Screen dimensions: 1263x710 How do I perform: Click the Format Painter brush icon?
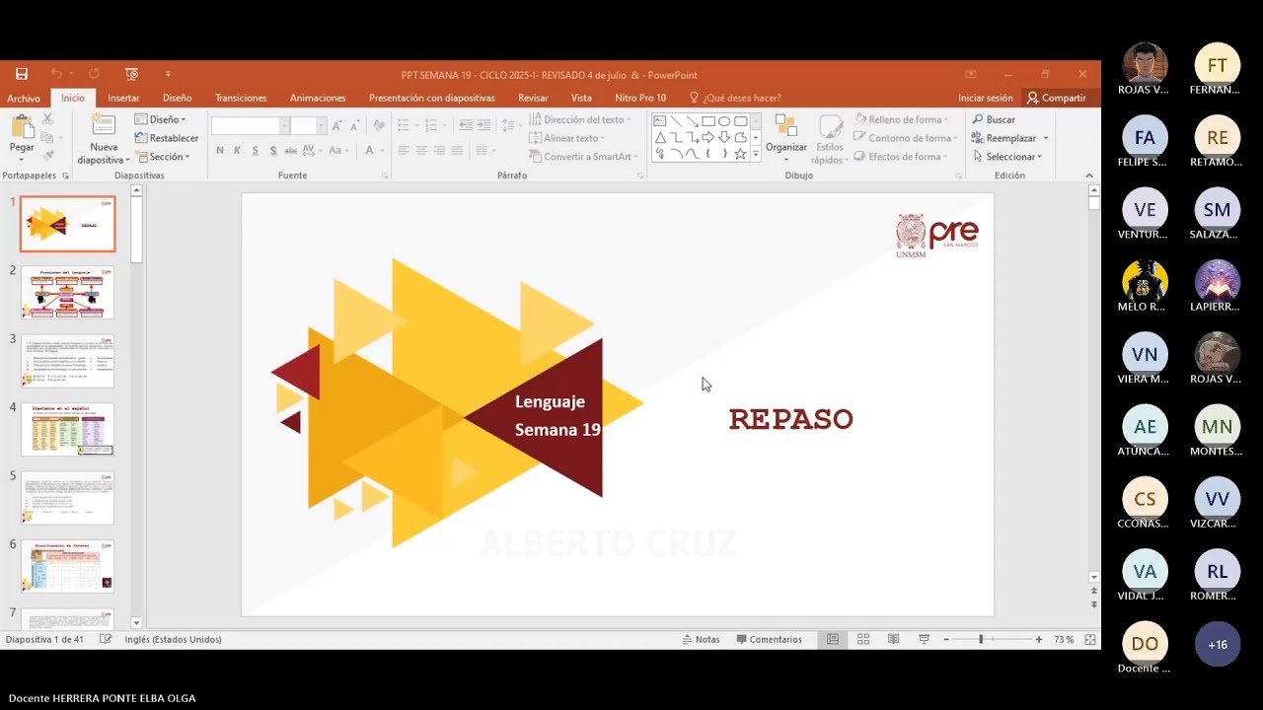click(47, 156)
